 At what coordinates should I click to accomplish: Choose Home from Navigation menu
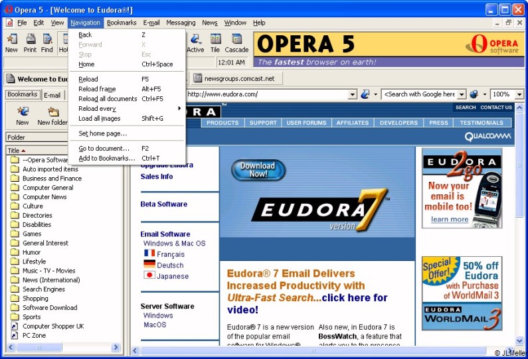click(127, 64)
